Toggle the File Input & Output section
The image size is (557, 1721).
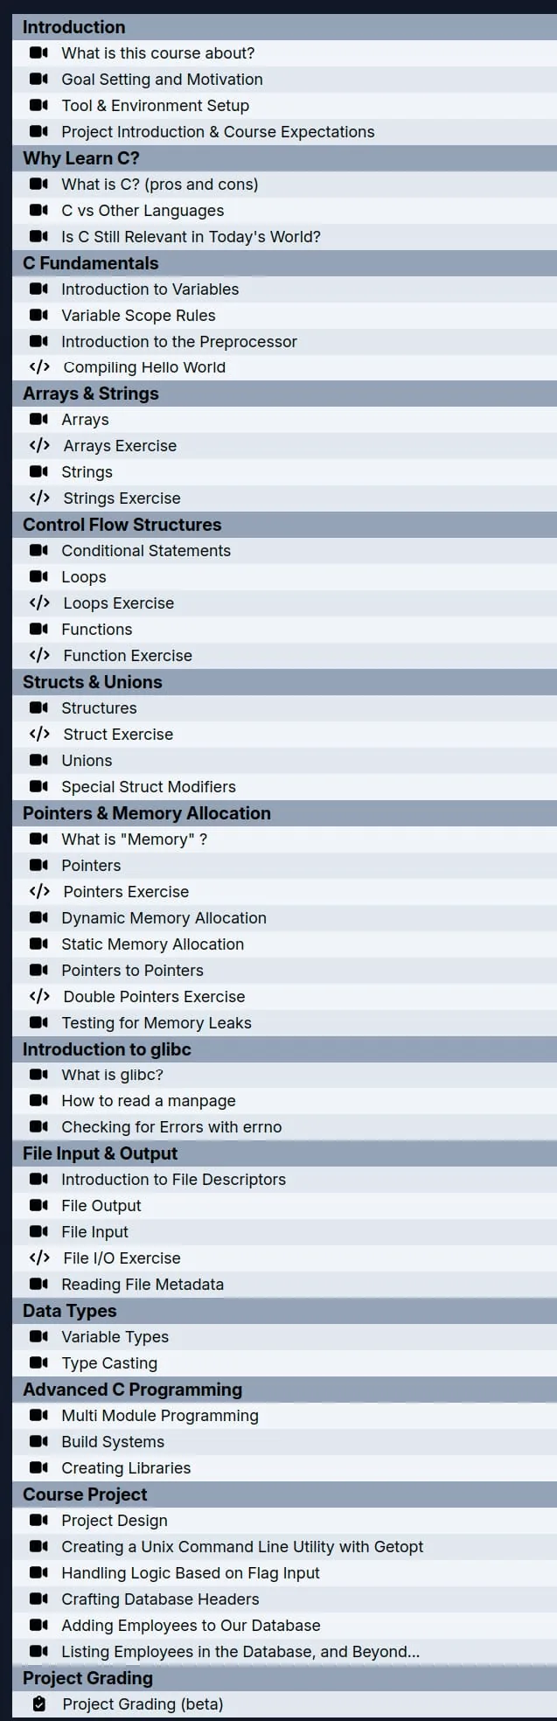coord(284,1153)
